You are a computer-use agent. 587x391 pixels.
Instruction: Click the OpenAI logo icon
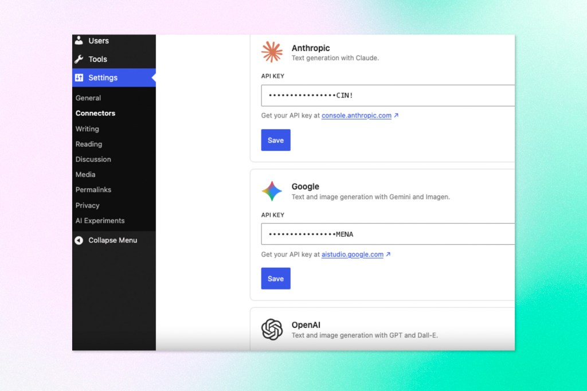coord(272,329)
